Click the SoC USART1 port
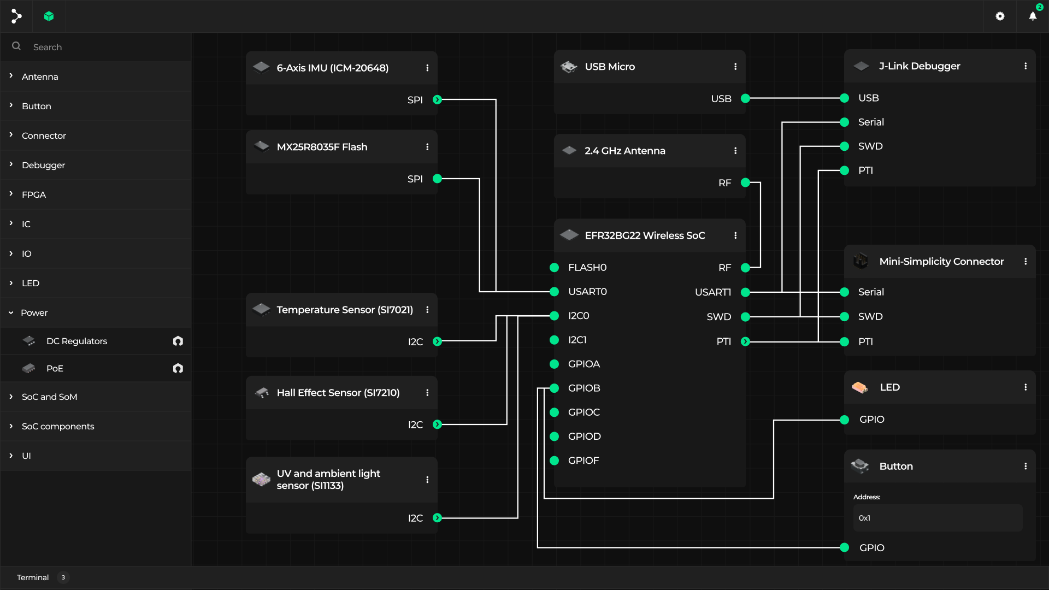This screenshot has width=1049, height=590. click(745, 292)
